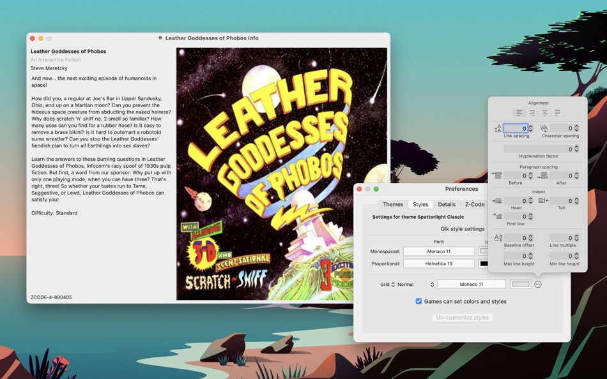Click the Tail indent icon
Screen dimensions: 607x379
[x=544, y=200]
